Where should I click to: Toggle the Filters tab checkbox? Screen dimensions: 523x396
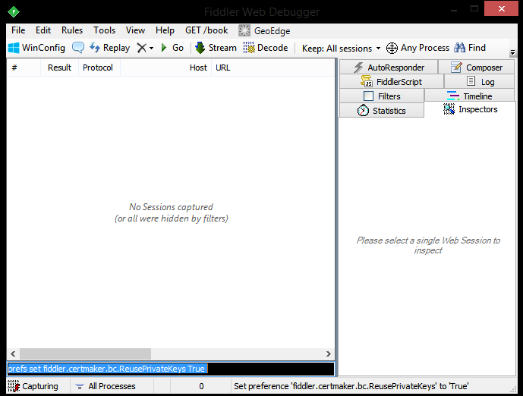[368, 96]
